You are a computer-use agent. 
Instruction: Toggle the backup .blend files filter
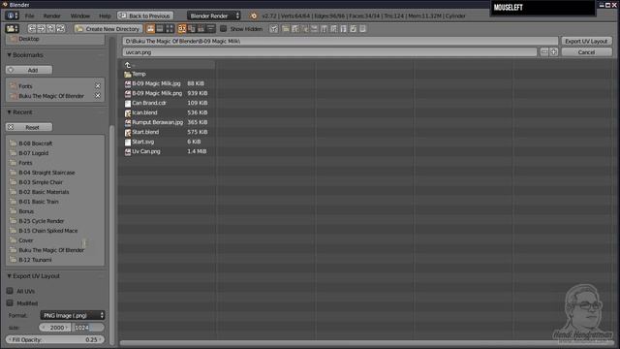305,28
